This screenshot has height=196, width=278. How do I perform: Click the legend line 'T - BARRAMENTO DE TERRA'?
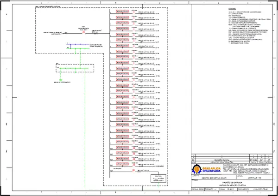pos(239,43)
